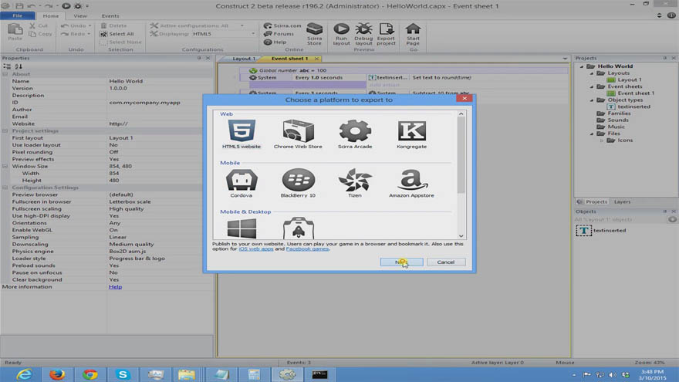Click Delete in the Selection group

(114, 25)
